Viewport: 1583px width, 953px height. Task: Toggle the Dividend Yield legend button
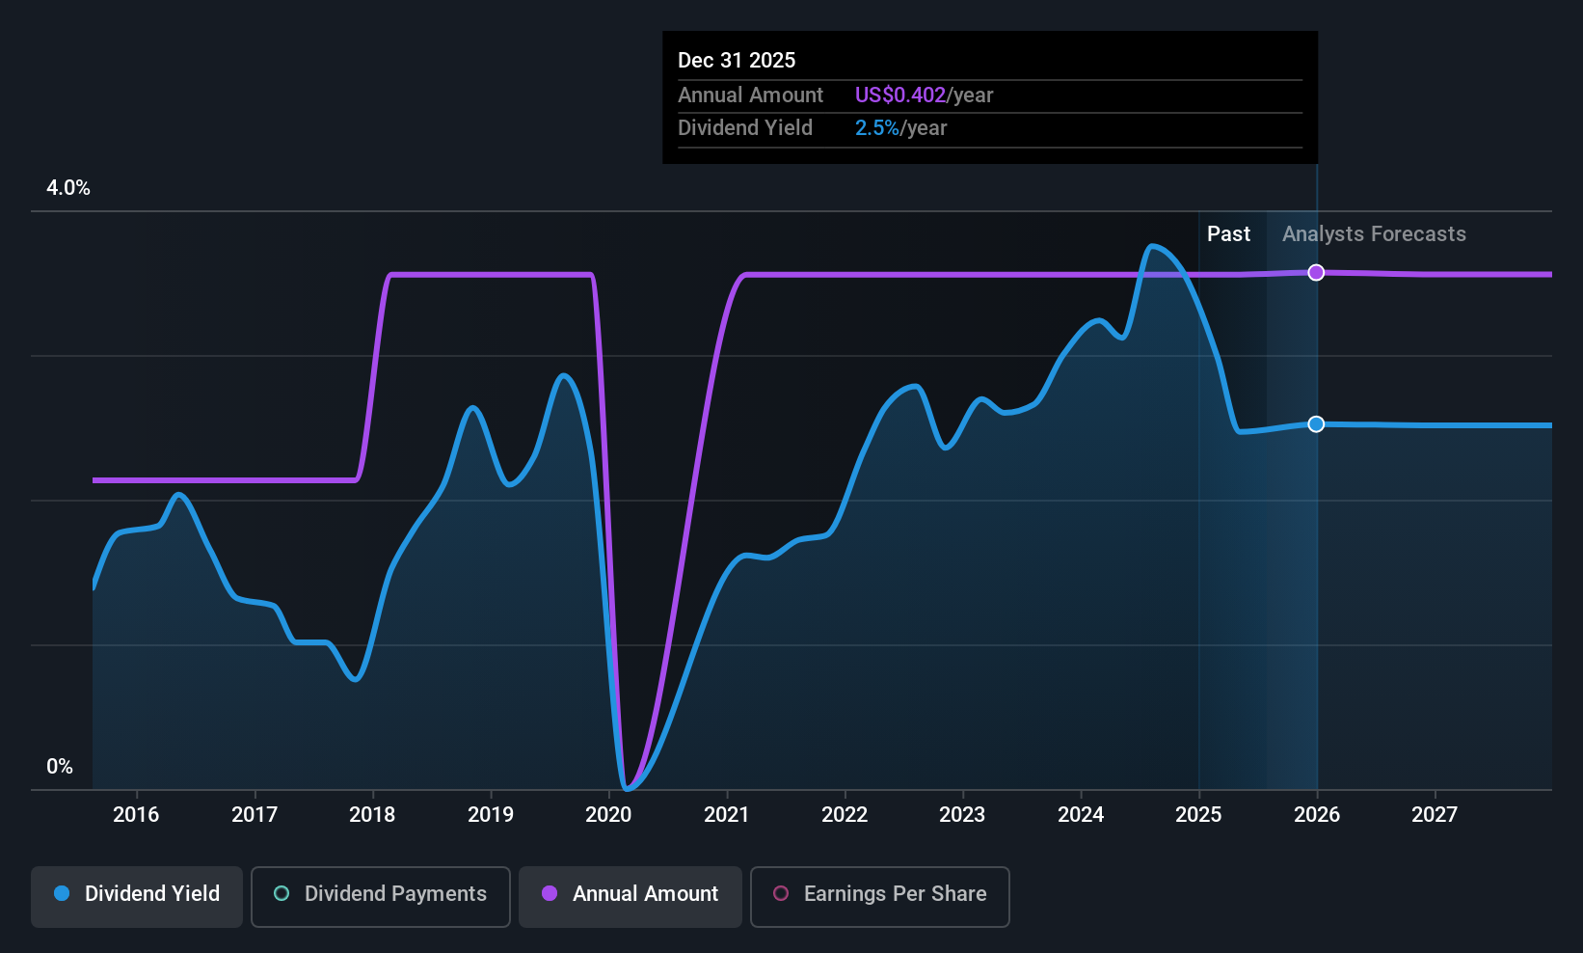click(x=137, y=896)
